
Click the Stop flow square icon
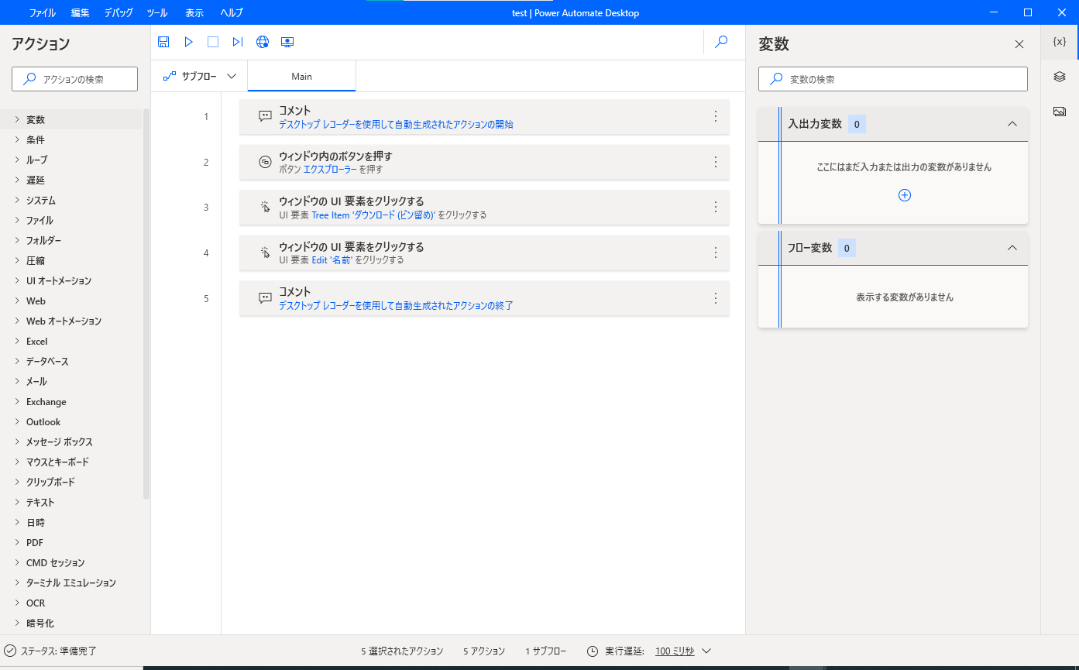pyautogui.click(x=213, y=42)
